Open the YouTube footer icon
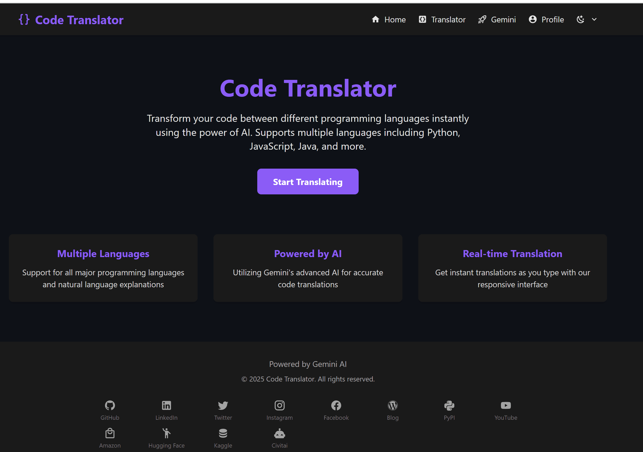The image size is (643, 452). tap(506, 405)
